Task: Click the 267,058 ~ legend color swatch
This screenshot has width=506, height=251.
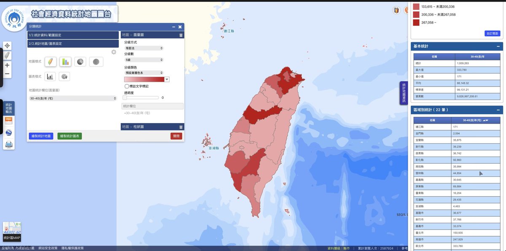Action: coord(416,23)
